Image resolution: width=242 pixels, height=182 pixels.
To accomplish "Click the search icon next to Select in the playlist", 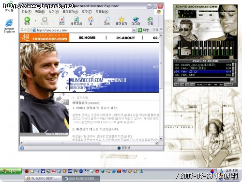I will click(176, 80).
